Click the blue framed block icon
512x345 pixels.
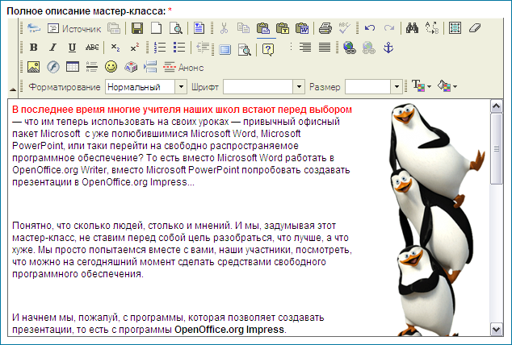coord(225,49)
